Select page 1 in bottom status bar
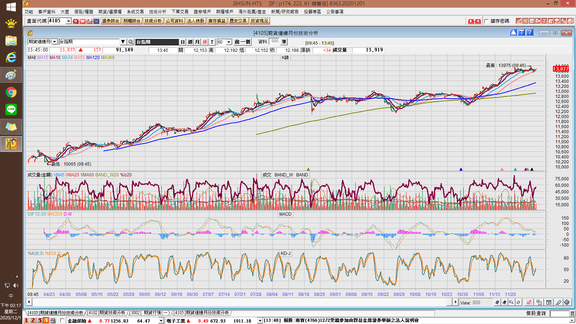This screenshot has height=324, width=576. point(26,320)
